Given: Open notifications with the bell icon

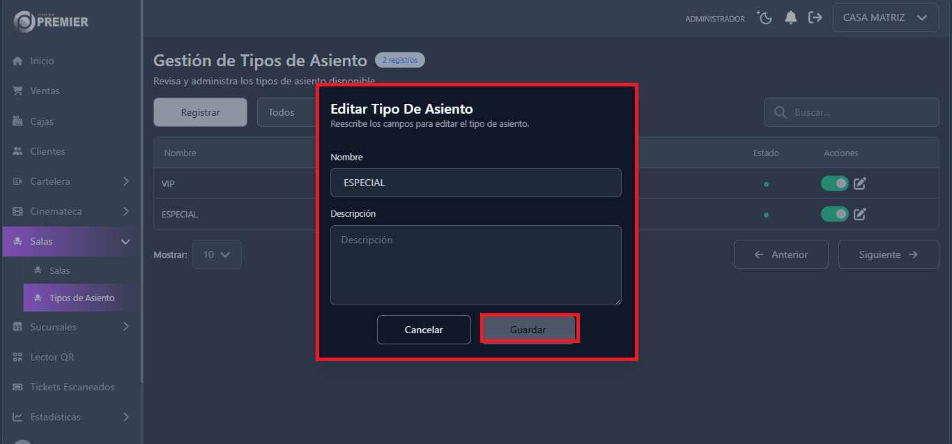Looking at the screenshot, I should click(791, 17).
